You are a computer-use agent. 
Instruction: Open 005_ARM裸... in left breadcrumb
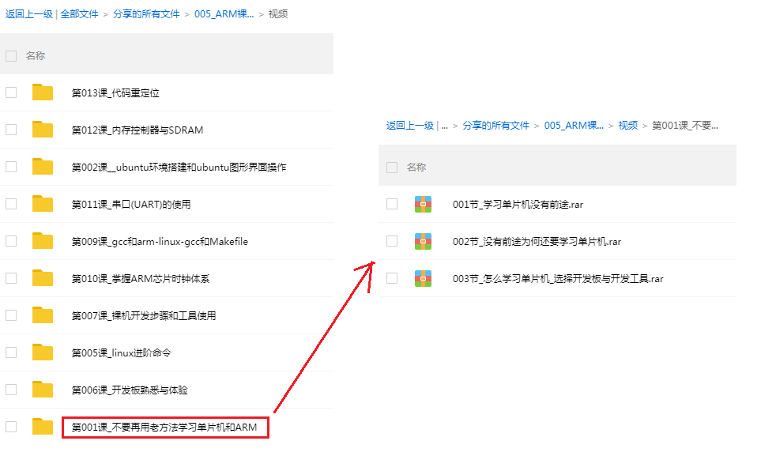click(x=224, y=14)
